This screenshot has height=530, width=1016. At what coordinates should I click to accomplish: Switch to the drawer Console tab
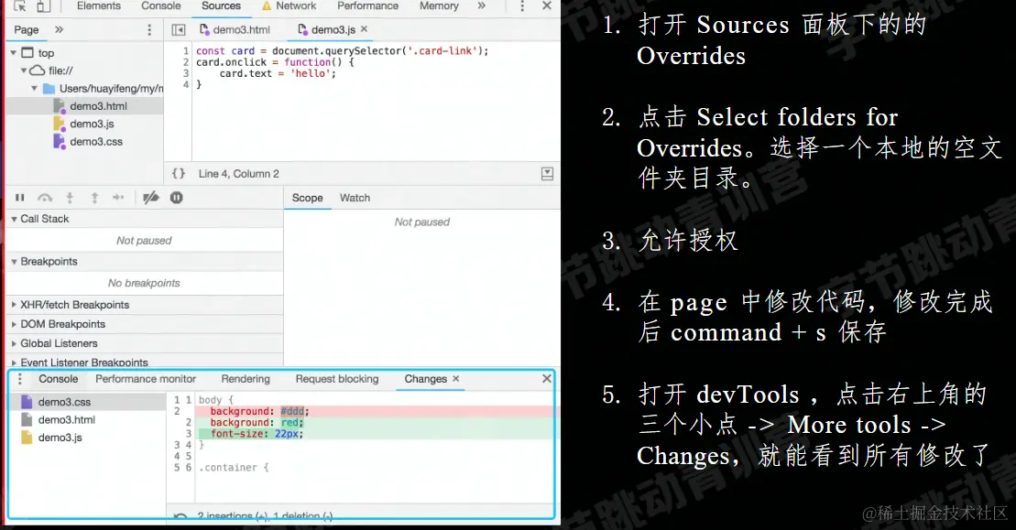(59, 379)
